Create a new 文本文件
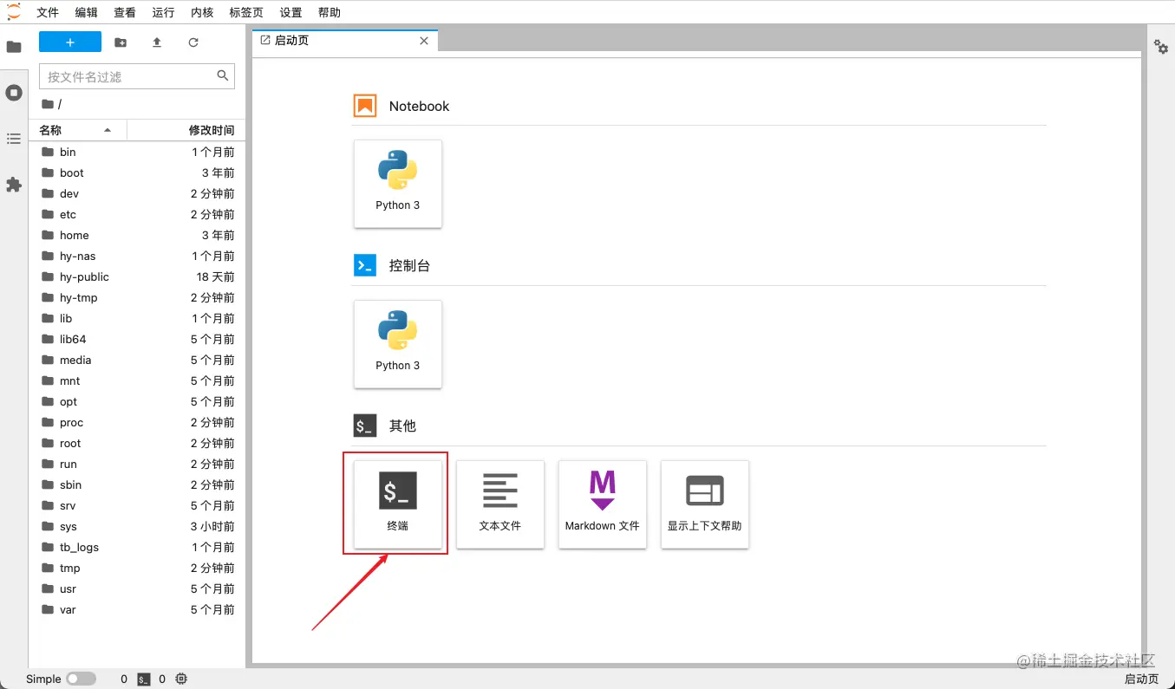Screen dimensions: 1175x689 pyautogui.click(x=500, y=504)
